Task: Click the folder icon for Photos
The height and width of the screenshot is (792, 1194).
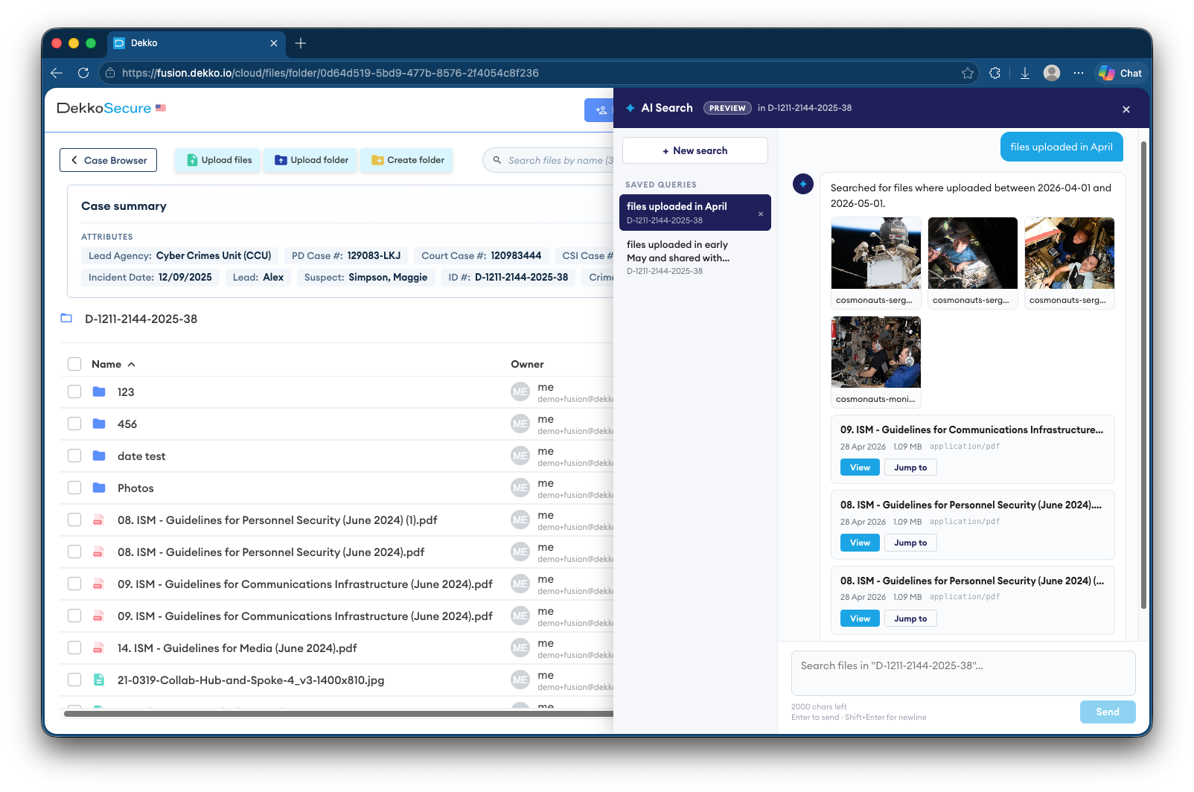Action: pos(99,488)
